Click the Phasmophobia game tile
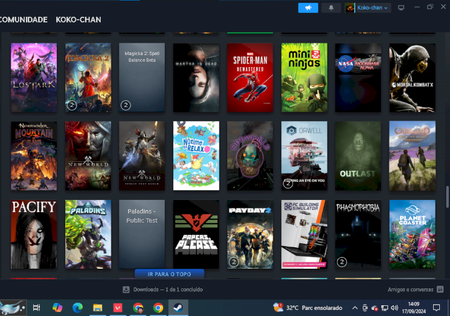The height and width of the screenshot is (316, 450). click(358, 234)
